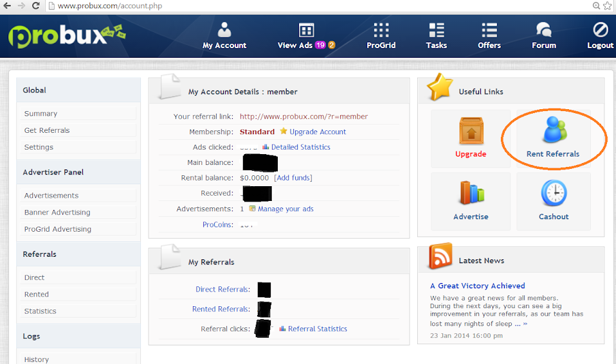
Task: Open Direct Referrals link in My Referrals
Action: (222, 289)
